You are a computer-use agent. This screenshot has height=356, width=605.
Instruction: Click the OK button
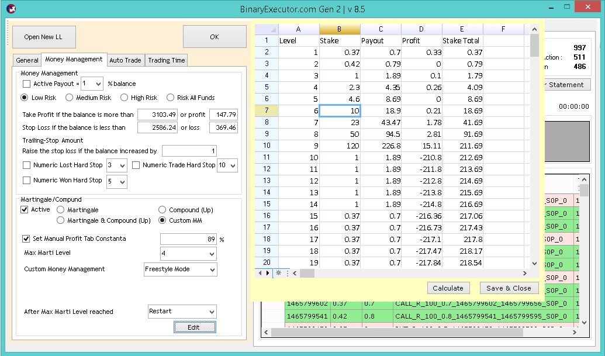pos(215,37)
